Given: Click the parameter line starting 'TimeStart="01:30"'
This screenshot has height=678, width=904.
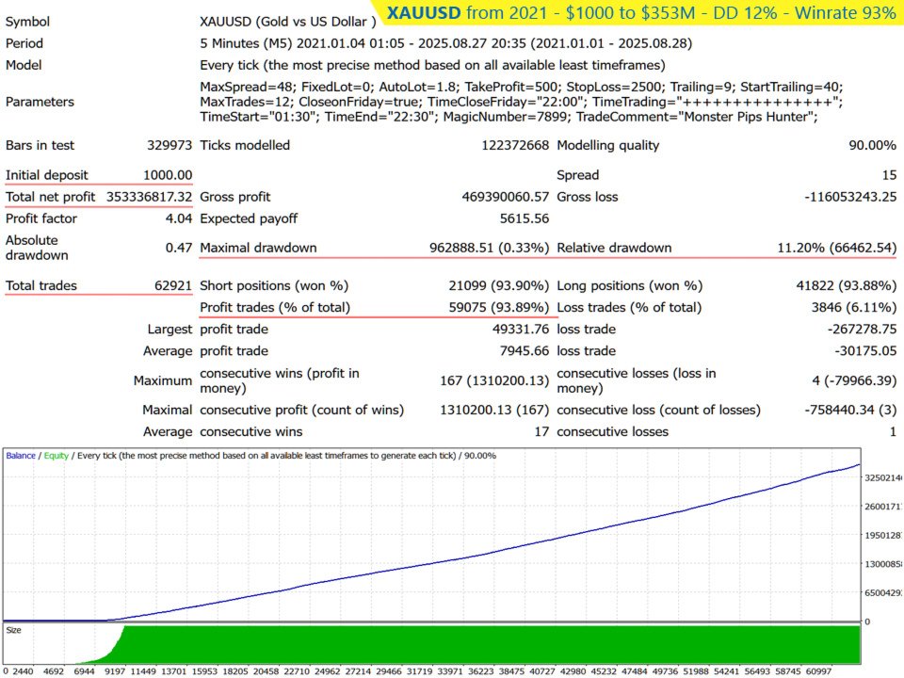Looking at the screenshot, I should pos(508,117).
